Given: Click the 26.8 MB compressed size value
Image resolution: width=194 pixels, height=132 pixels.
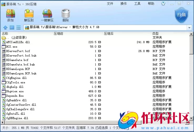Looking at the screenshot, I should [x=144, y=51].
